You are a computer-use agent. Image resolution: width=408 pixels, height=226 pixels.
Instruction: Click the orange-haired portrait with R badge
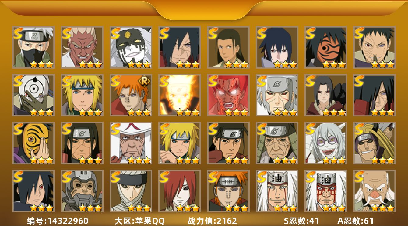point(131,95)
